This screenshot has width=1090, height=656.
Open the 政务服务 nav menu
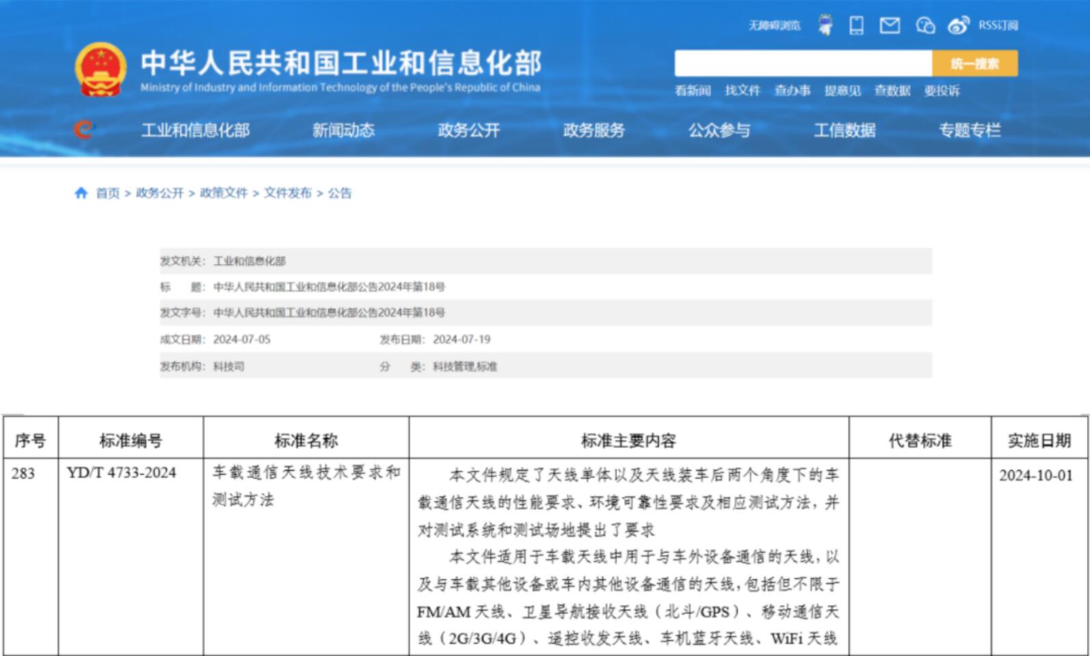coord(594,130)
